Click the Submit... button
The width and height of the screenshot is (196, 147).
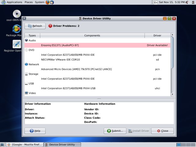[x=115, y=131]
